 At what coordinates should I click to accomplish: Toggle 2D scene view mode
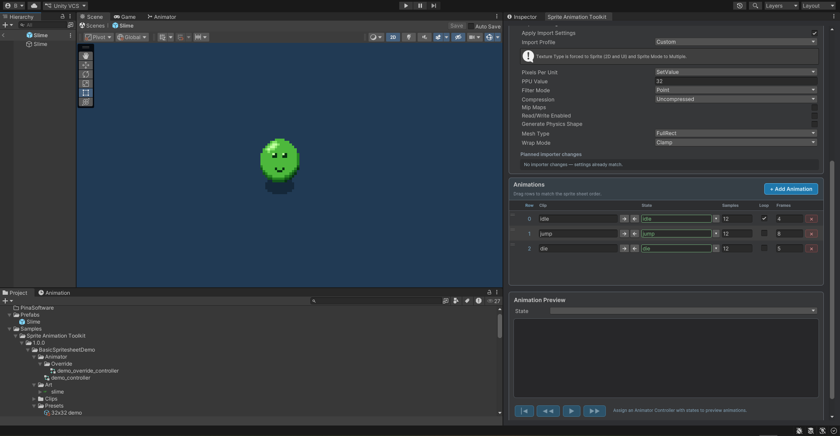393,37
